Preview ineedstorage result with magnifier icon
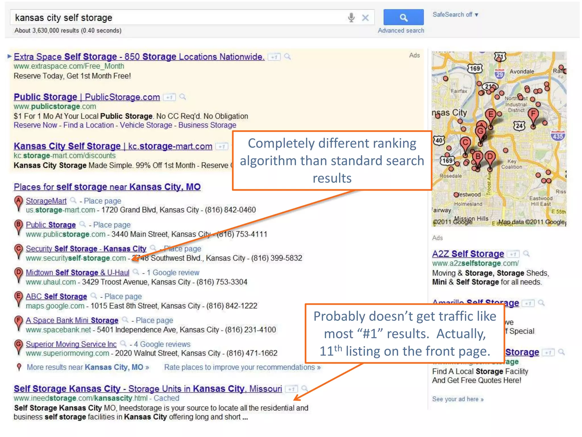 (x=305, y=389)
